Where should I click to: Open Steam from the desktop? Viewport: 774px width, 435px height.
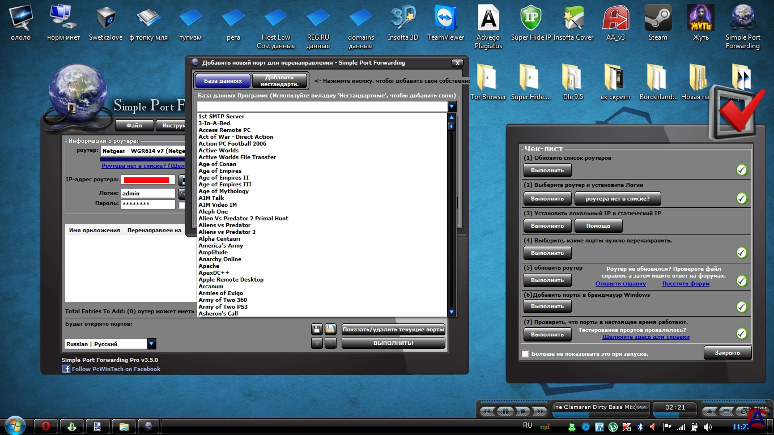pyautogui.click(x=658, y=23)
